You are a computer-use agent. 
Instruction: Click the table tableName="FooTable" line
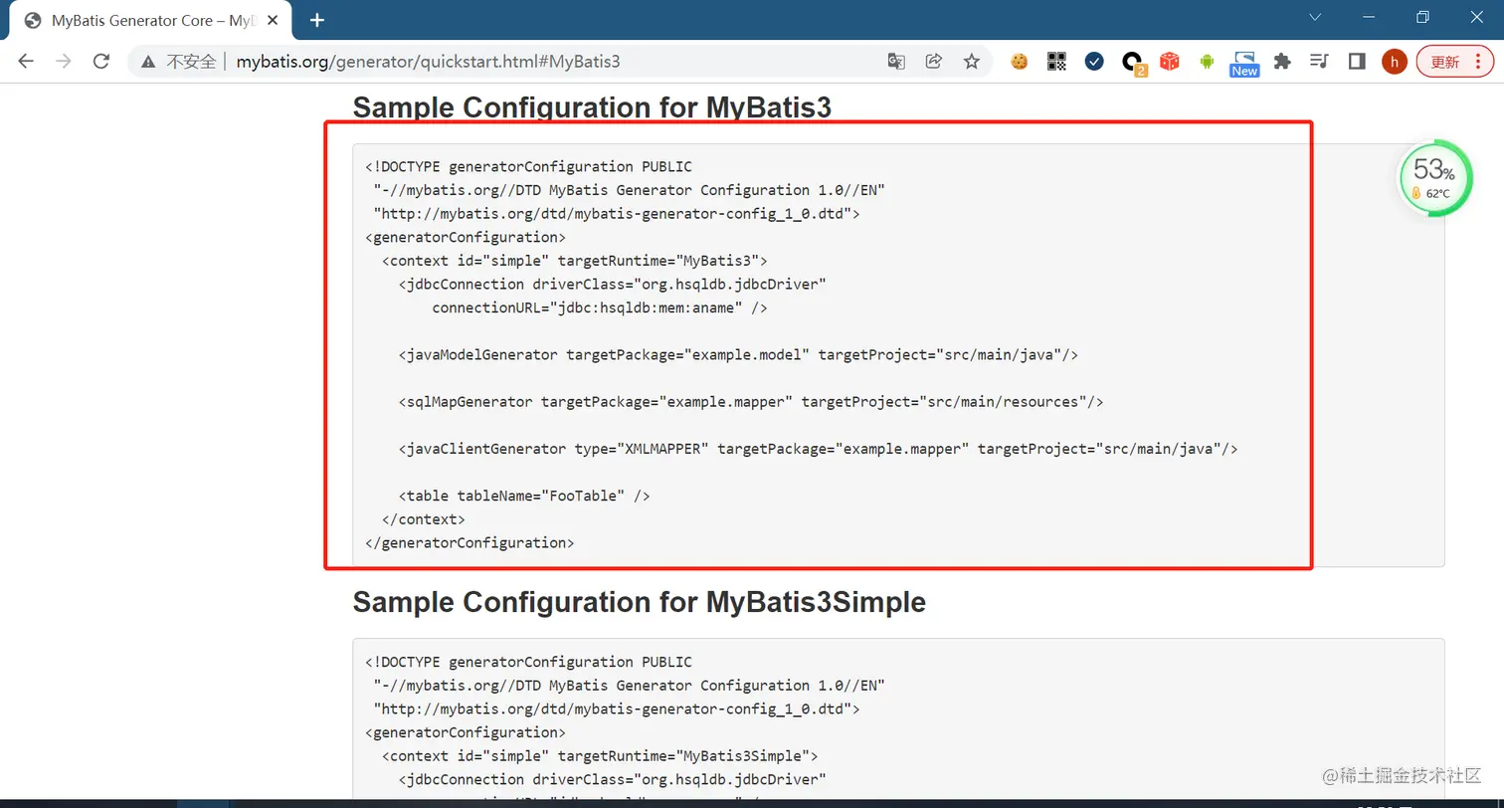(x=524, y=496)
